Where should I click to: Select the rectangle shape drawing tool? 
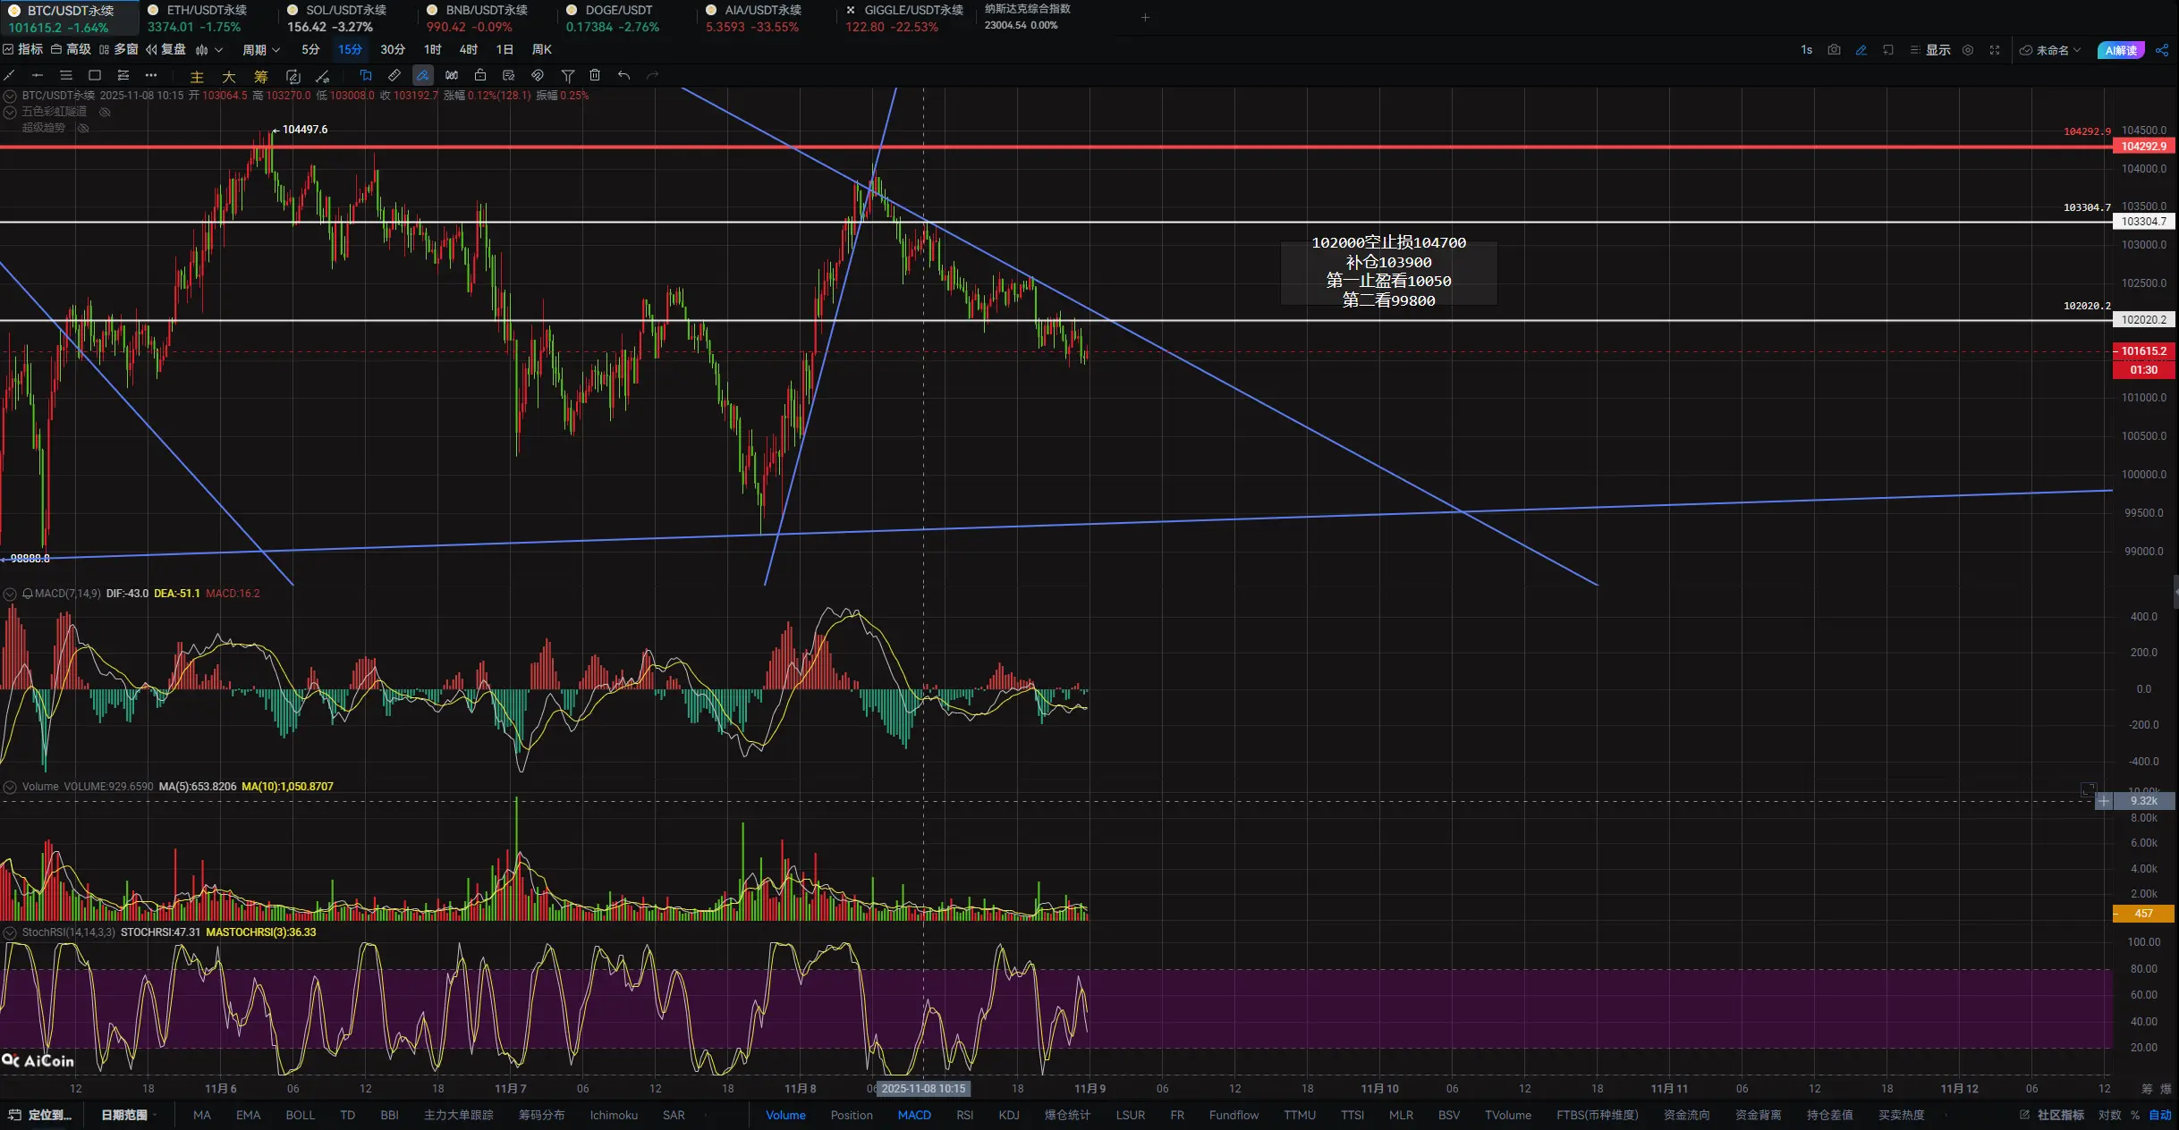94,75
